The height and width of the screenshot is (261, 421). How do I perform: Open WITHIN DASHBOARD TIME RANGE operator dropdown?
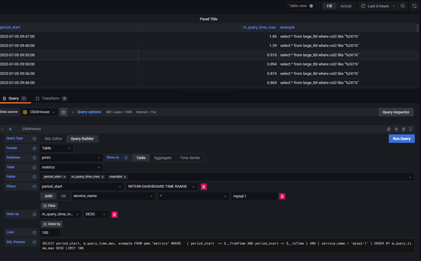tap(162, 186)
